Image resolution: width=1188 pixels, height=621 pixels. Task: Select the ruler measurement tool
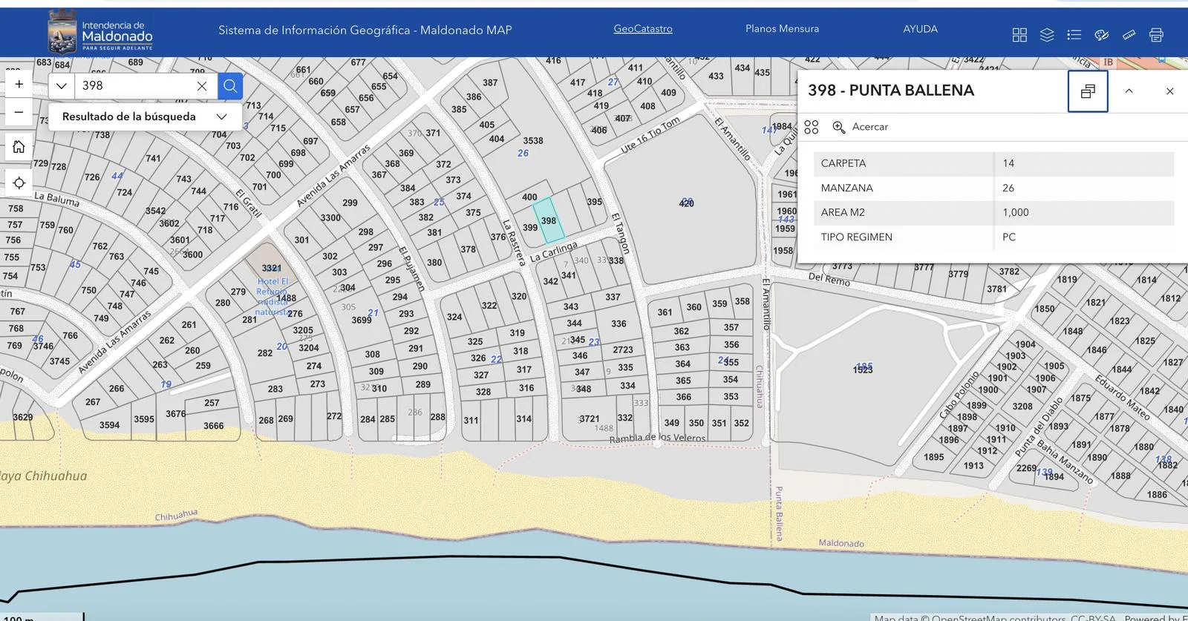pos(1129,35)
